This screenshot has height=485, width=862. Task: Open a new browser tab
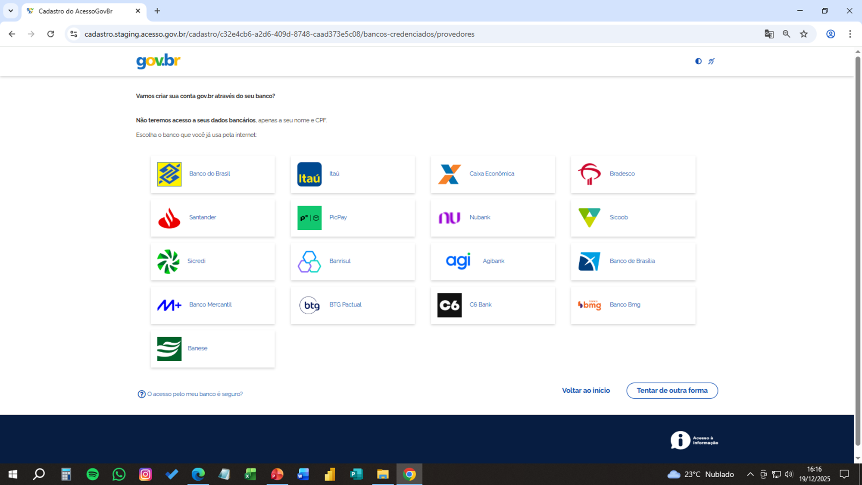157,11
